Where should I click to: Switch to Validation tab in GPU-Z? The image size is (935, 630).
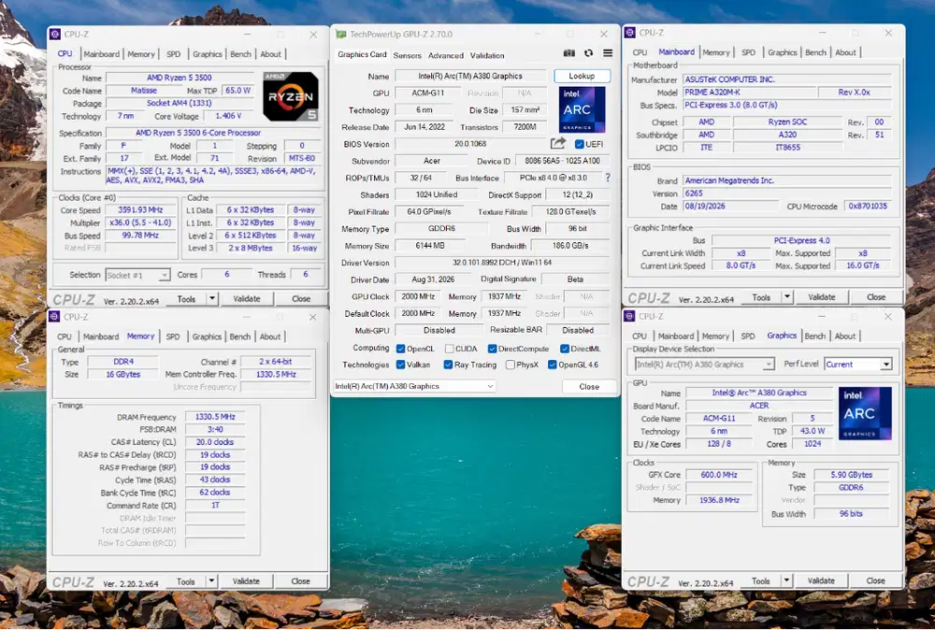pos(487,55)
